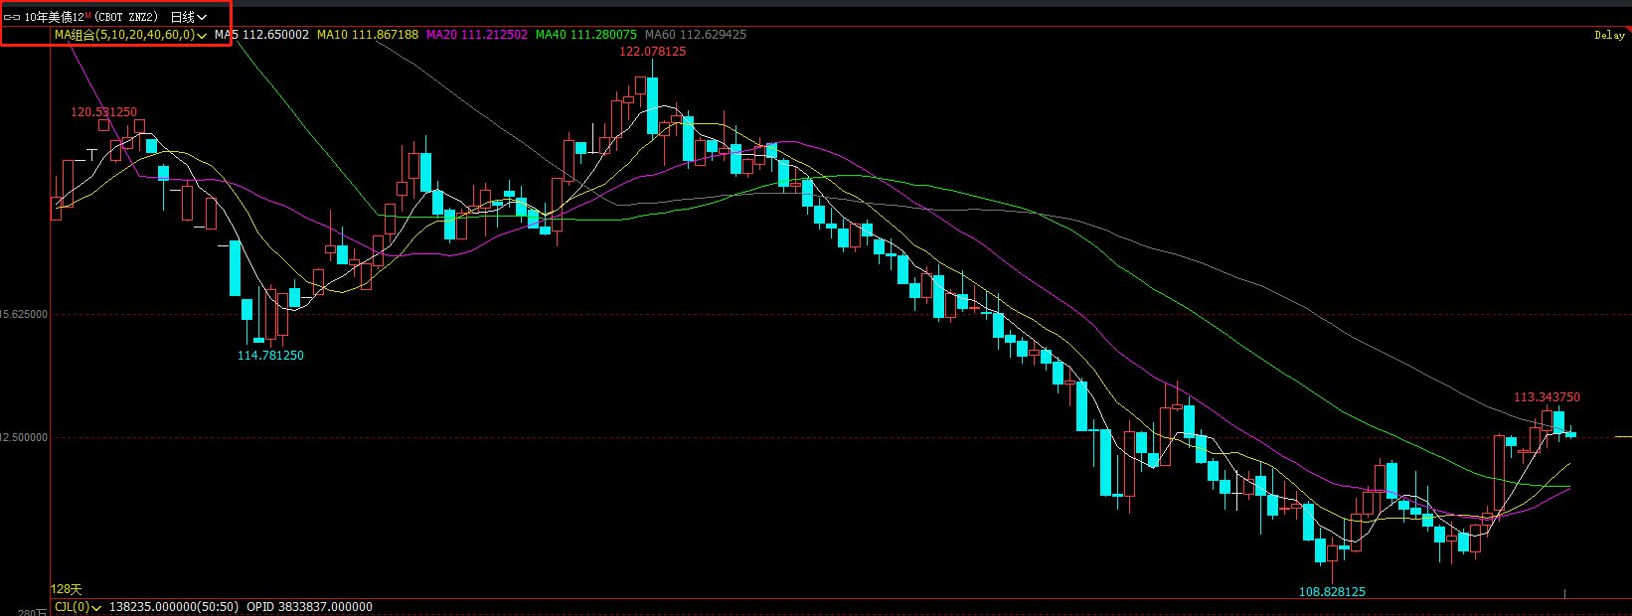Viewport: 1632px width, 616px height.
Task: Click the OPID 3833837.000000 open interest value
Action: pos(309,606)
